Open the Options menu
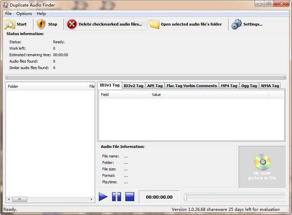Viewport: 292px width, 215px height. [24, 14]
